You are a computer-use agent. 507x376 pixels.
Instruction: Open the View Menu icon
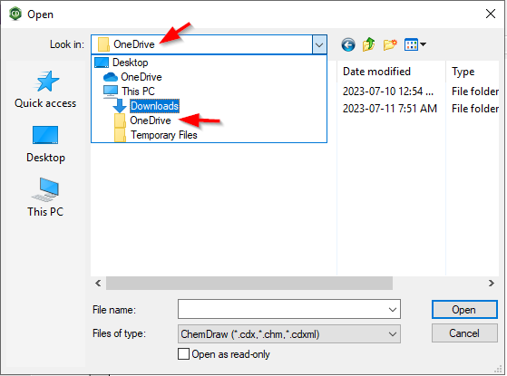(x=415, y=44)
